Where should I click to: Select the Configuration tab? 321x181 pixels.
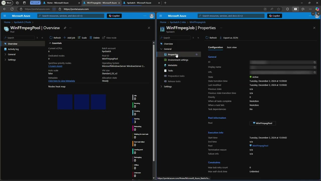click(x=215, y=47)
